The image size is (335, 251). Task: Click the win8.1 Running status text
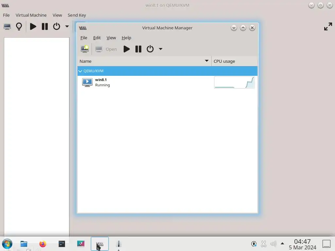102,85
